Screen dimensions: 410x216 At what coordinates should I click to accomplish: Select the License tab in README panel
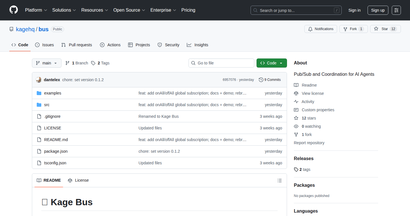click(78, 180)
